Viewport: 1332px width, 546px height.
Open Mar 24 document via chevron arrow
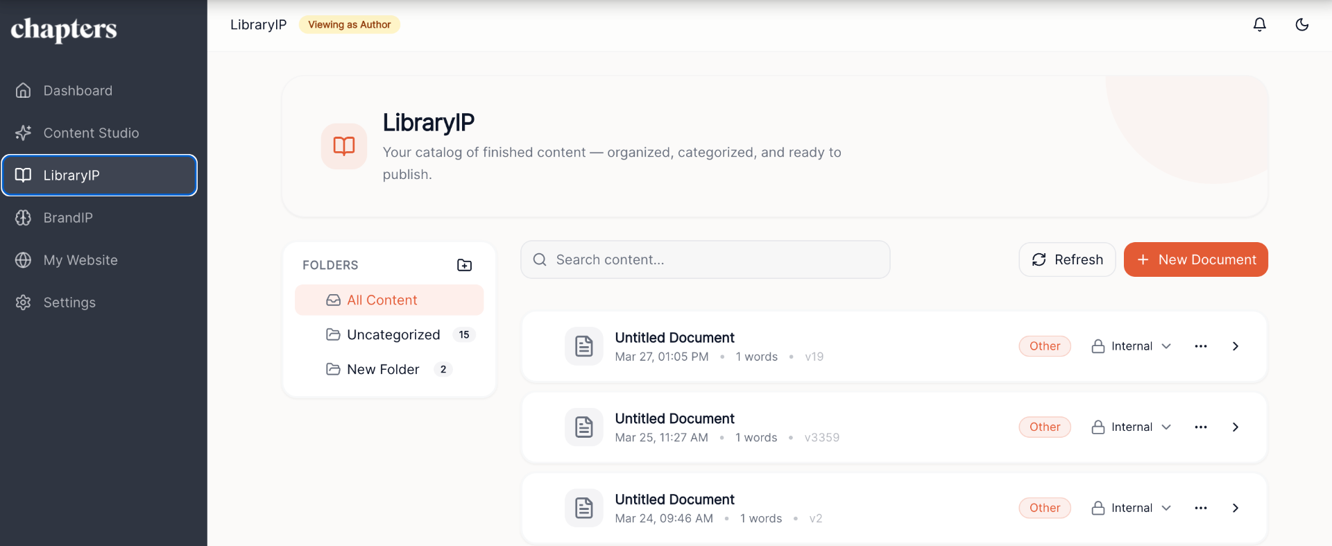(1236, 508)
